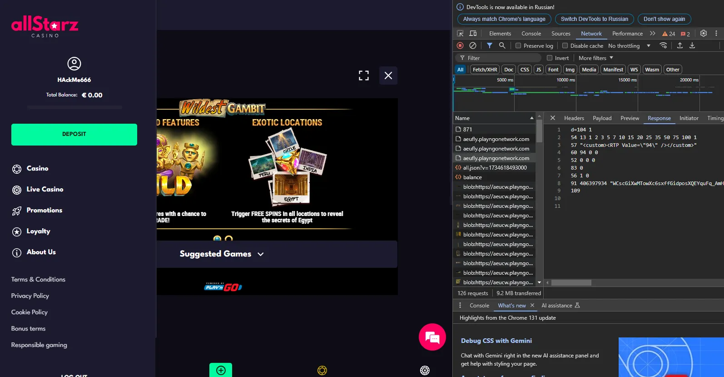Export HAR file download icon
Image resolution: width=724 pixels, height=377 pixels.
692,45
